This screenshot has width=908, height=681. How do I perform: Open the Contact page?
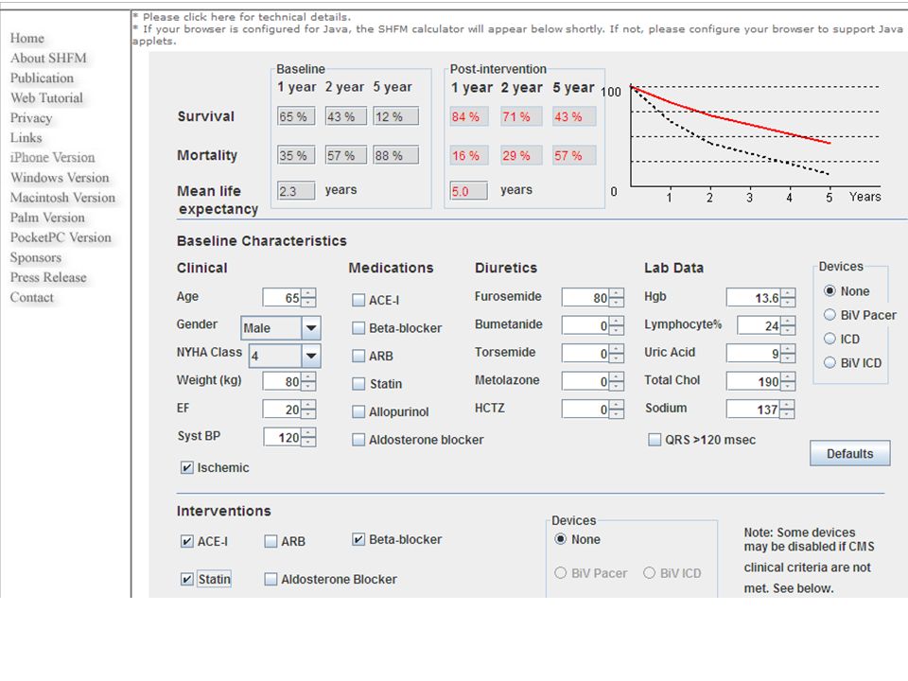(32, 297)
